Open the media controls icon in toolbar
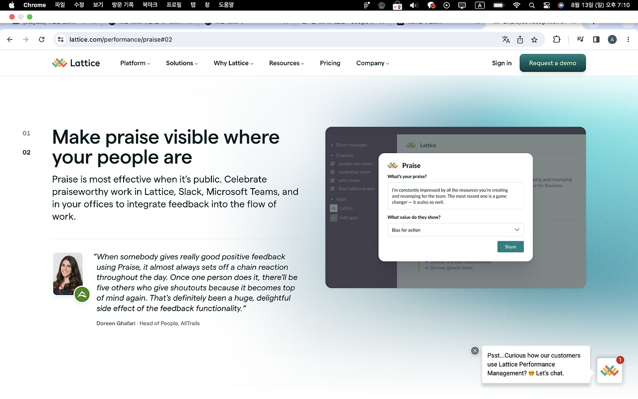The width and height of the screenshot is (638, 399). 580,39
